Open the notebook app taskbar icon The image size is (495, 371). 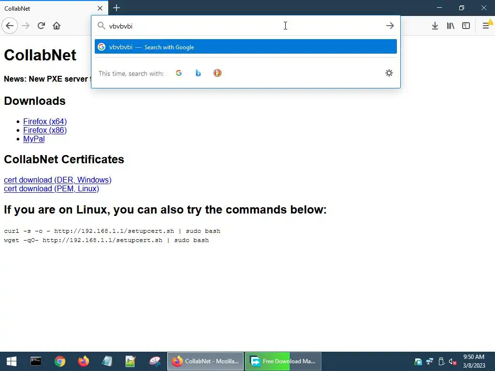click(x=107, y=361)
